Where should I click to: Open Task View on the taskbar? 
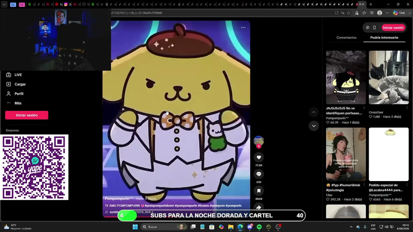click(193, 227)
